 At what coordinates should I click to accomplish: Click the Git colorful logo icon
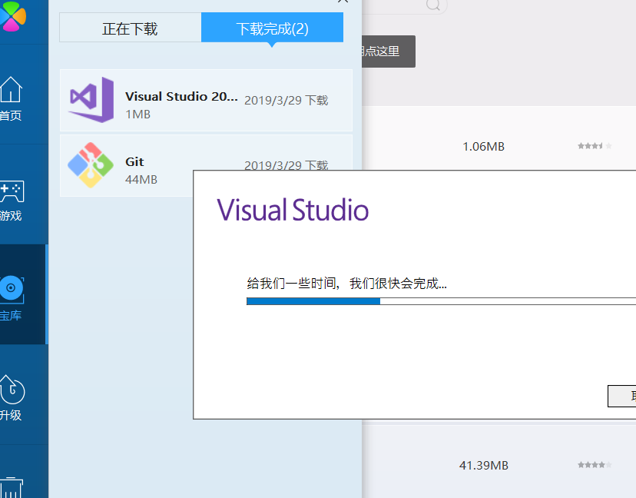(91, 164)
